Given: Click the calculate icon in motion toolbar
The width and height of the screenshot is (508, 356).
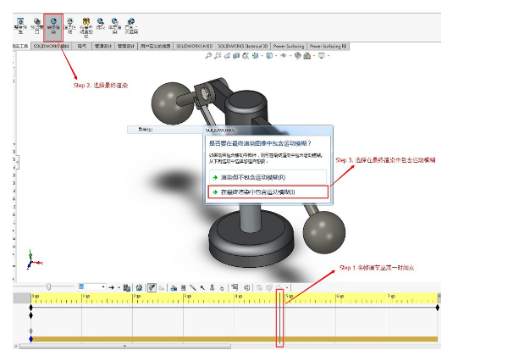Looking at the screenshot, I should (126, 287).
